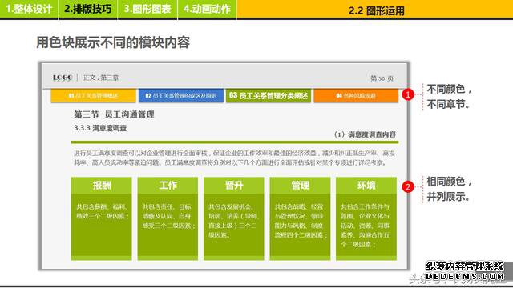Select the 工作 card header
Screen dimensions: 513x288
(x=168, y=186)
